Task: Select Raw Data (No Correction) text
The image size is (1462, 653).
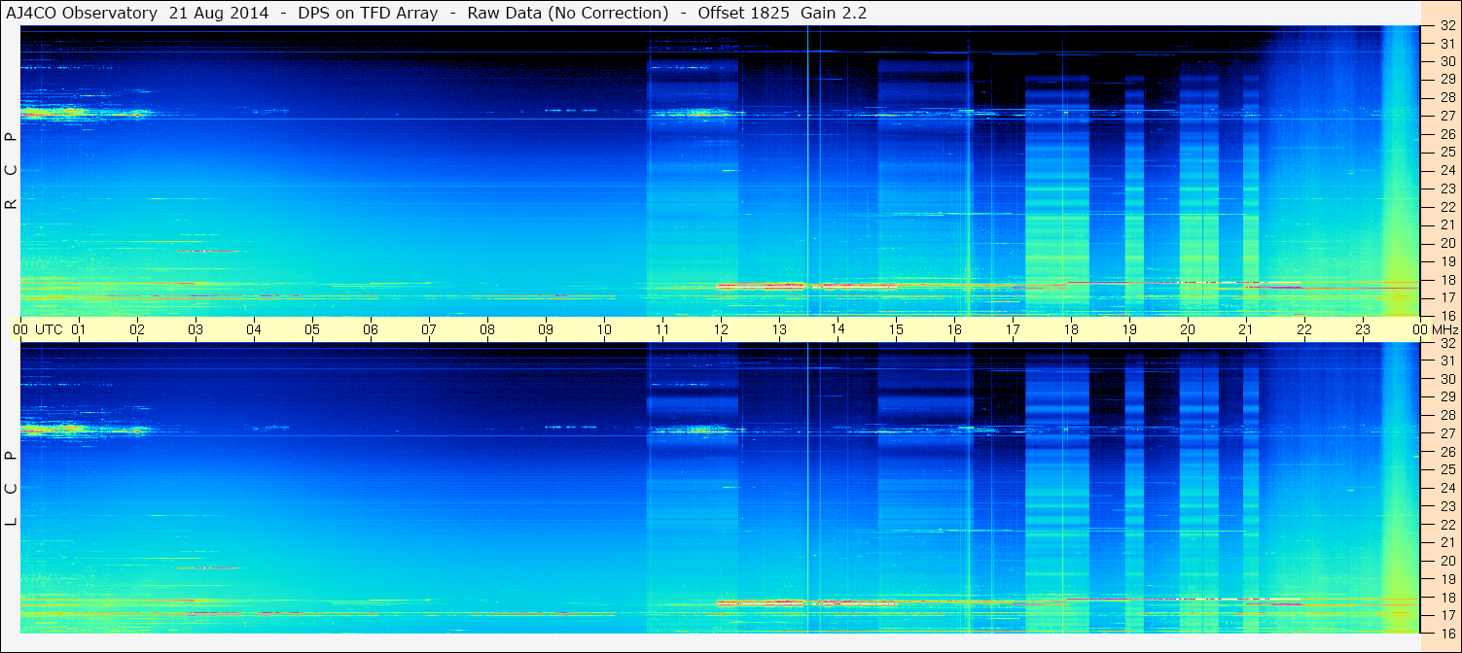Action: click(568, 14)
